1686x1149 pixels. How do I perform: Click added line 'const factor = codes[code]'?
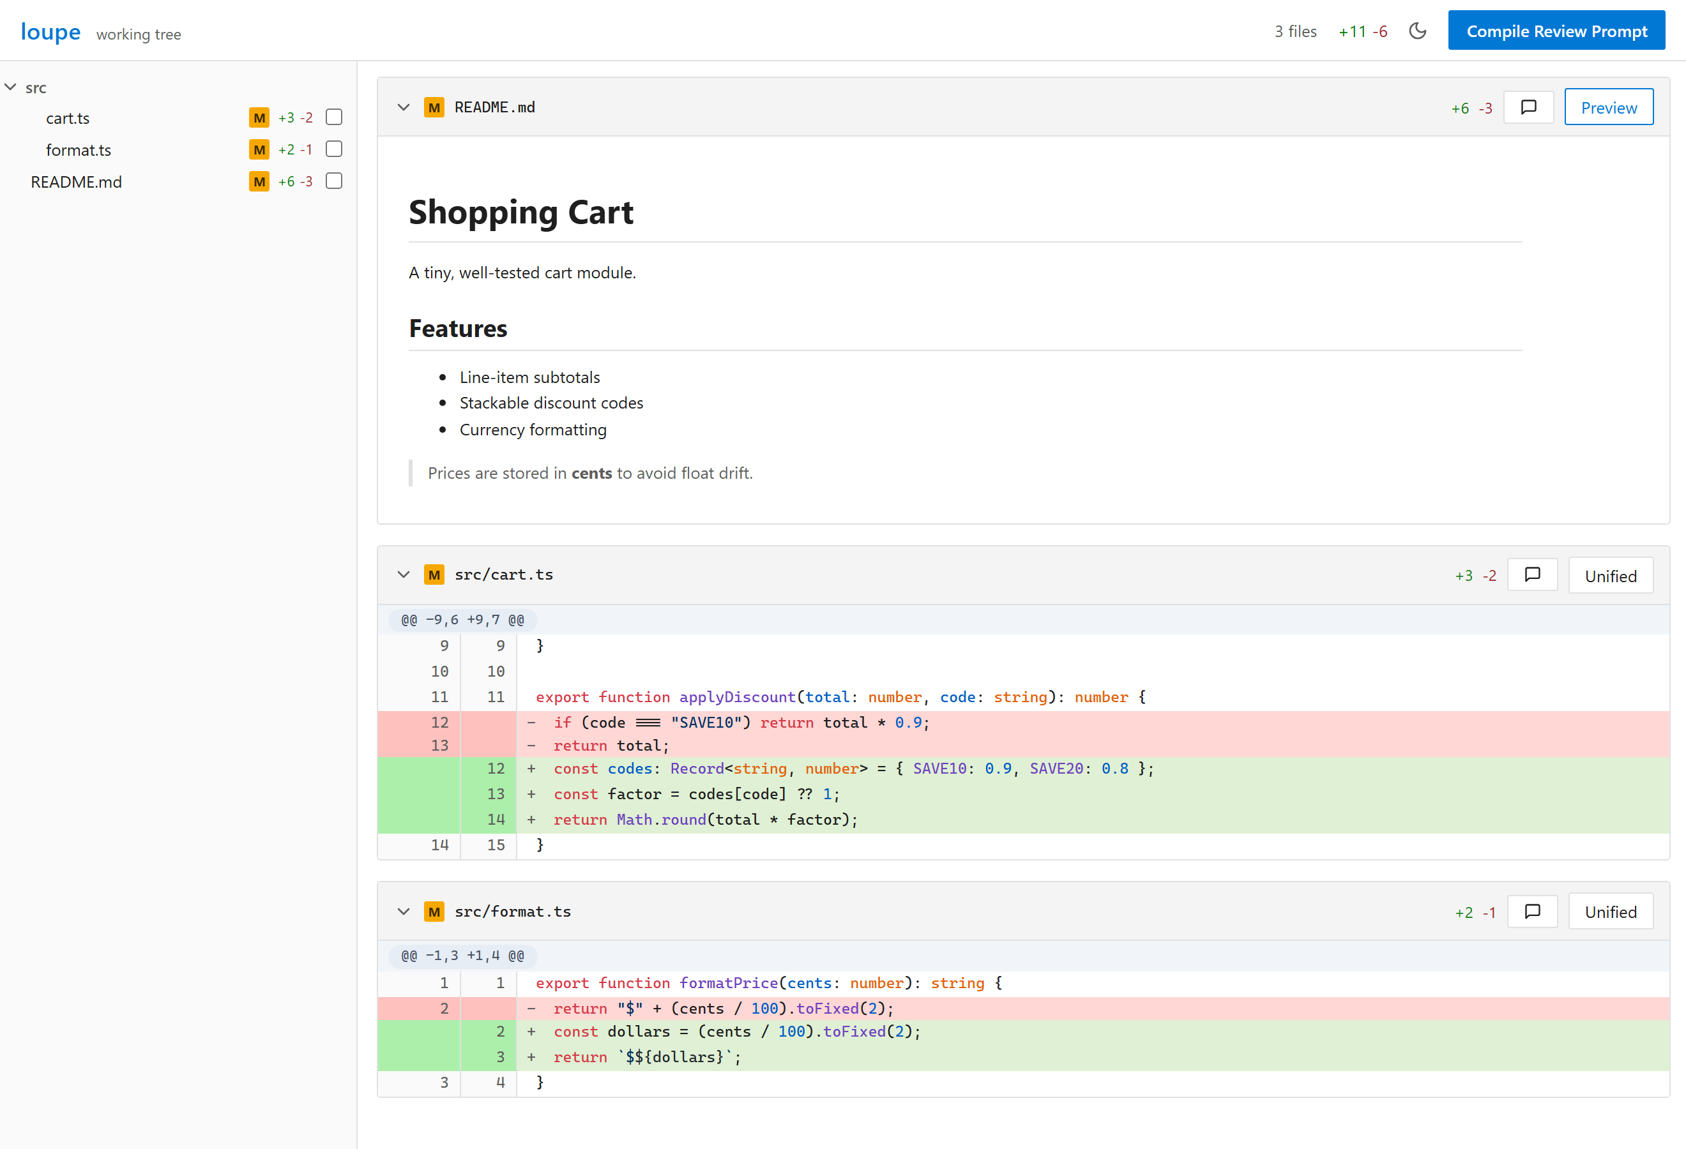1023,794
